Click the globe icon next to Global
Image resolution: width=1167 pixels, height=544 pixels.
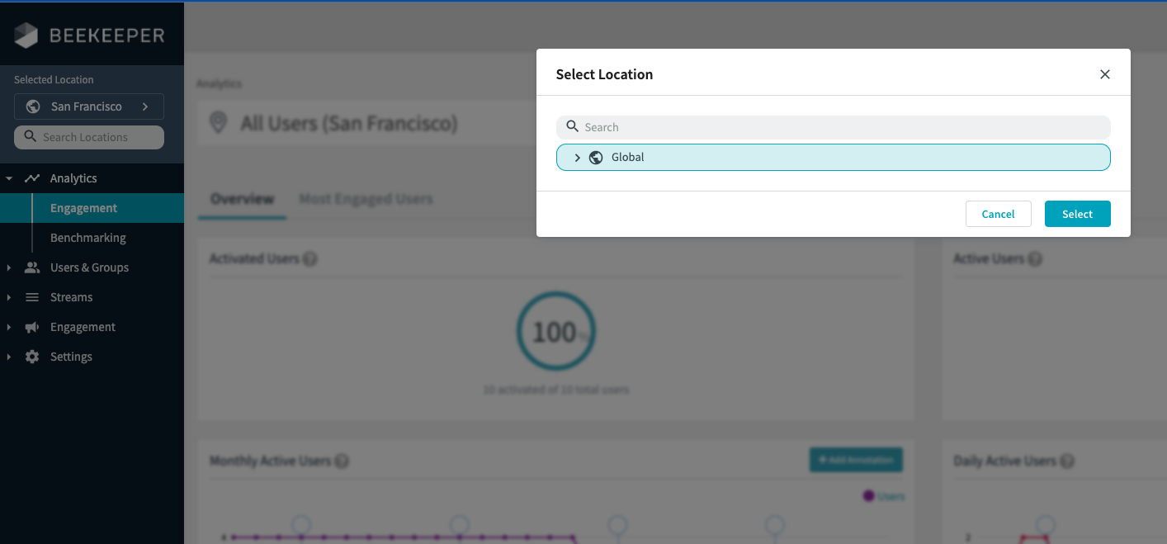[x=596, y=158]
